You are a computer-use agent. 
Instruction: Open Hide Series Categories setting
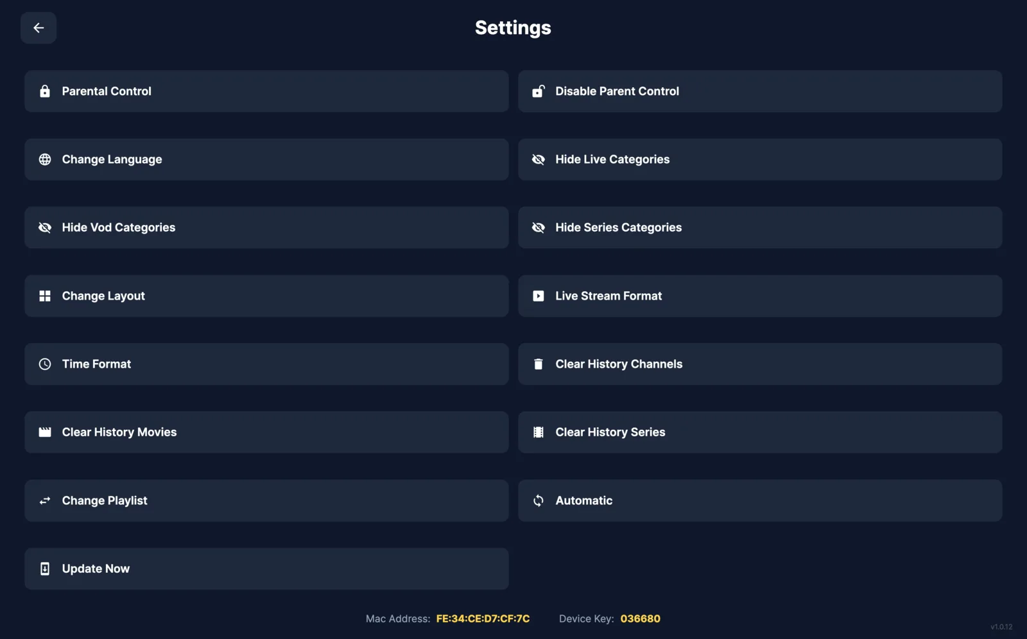click(x=760, y=228)
